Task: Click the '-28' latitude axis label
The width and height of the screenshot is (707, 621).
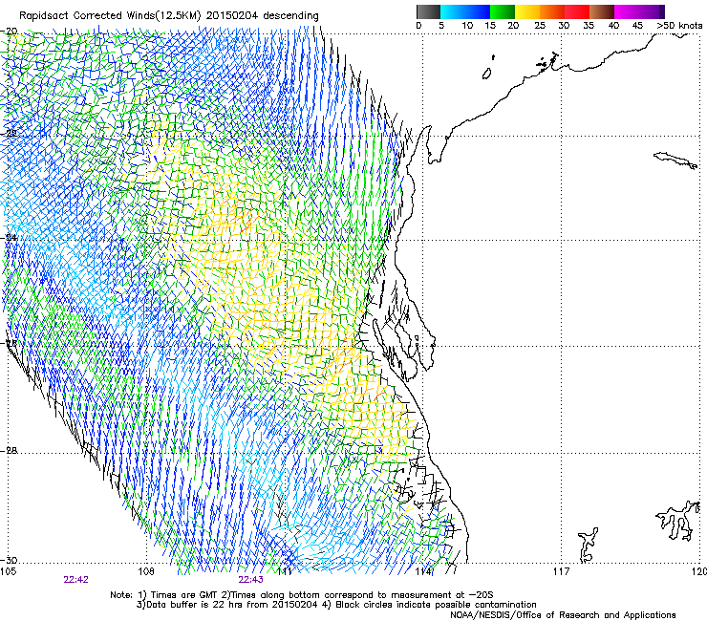Action: coord(10,451)
